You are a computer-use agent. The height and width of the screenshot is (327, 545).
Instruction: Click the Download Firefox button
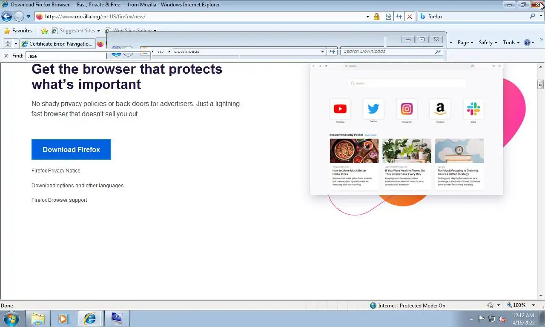(71, 149)
